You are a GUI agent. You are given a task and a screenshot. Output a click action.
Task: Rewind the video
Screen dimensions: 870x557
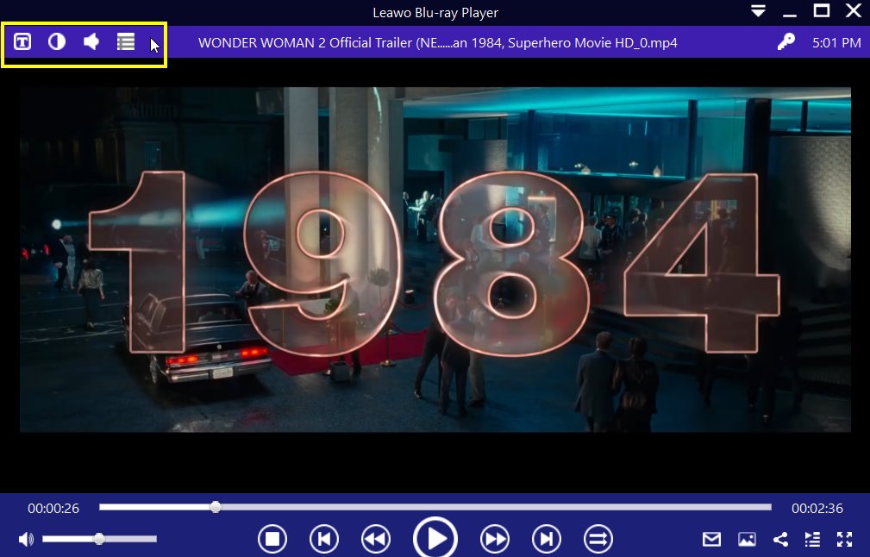click(x=376, y=539)
